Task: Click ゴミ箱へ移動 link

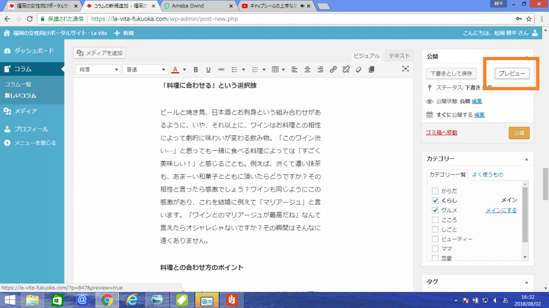Action: [441, 133]
